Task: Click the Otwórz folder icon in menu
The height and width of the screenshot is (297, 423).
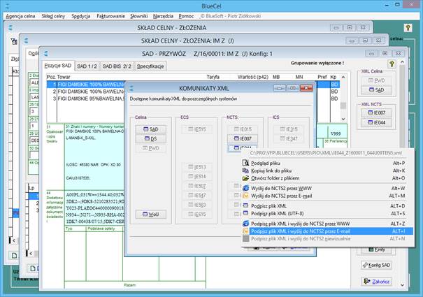Action: (245, 178)
